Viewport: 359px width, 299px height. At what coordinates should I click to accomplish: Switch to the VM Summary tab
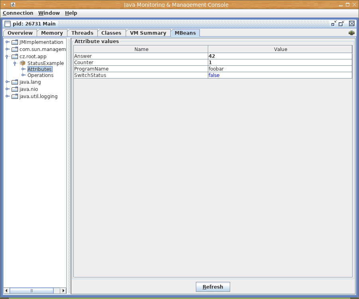tap(148, 33)
